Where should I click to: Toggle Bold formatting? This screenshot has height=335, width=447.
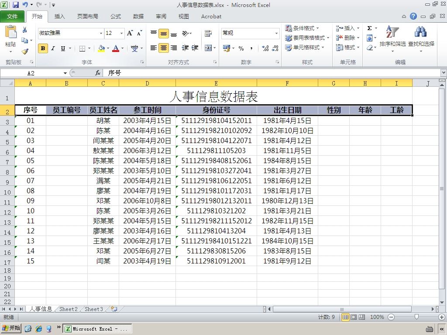coord(43,48)
